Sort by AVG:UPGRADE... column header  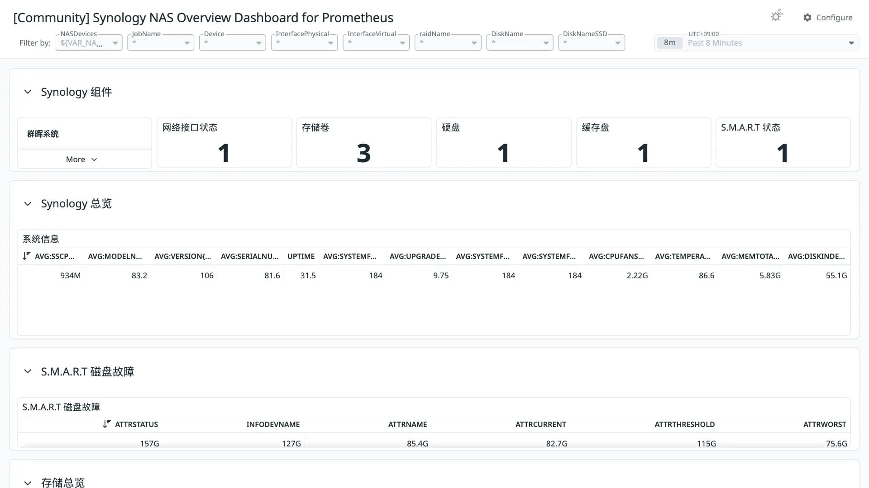click(x=418, y=256)
